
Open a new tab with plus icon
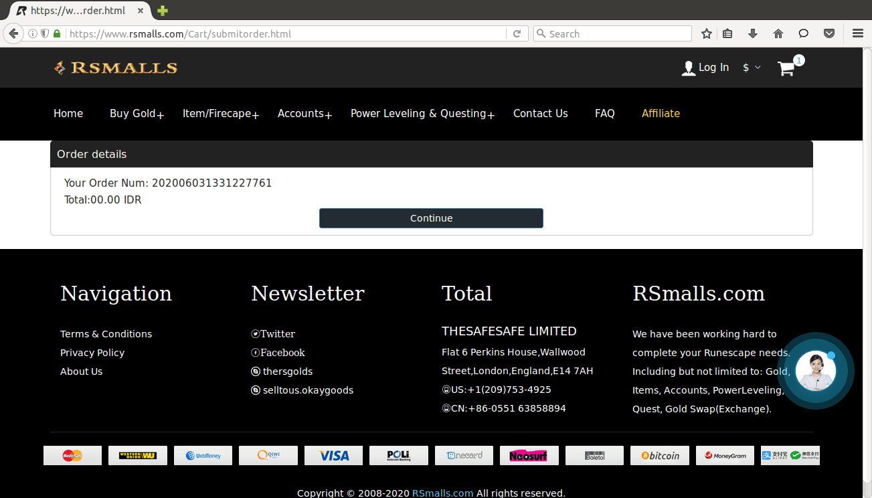pyautogui.click(x=162, y=10)
